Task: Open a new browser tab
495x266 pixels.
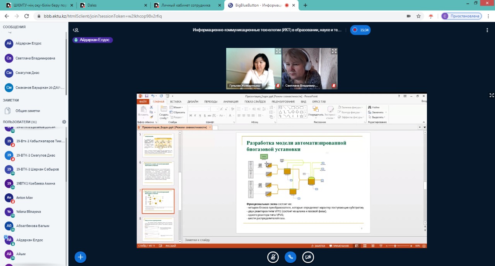Action: (306, 5)
